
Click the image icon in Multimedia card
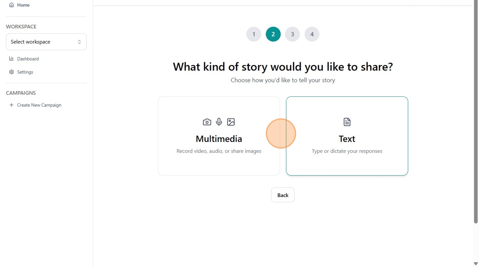(x=231, y=122)
